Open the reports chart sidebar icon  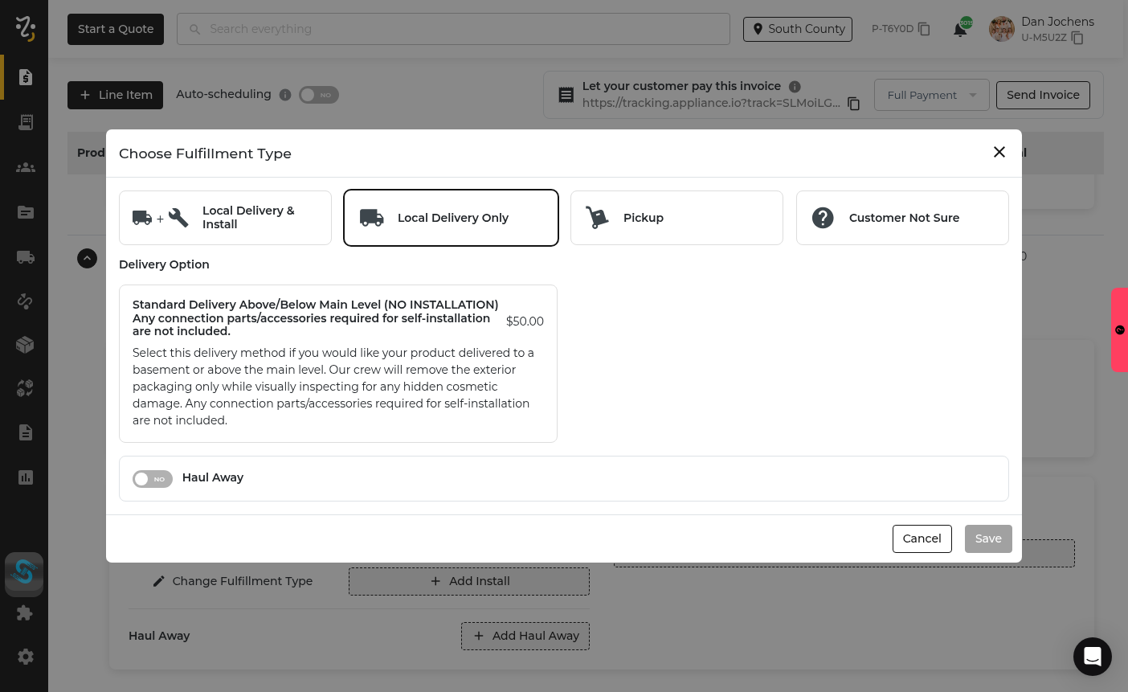point(25,477)
